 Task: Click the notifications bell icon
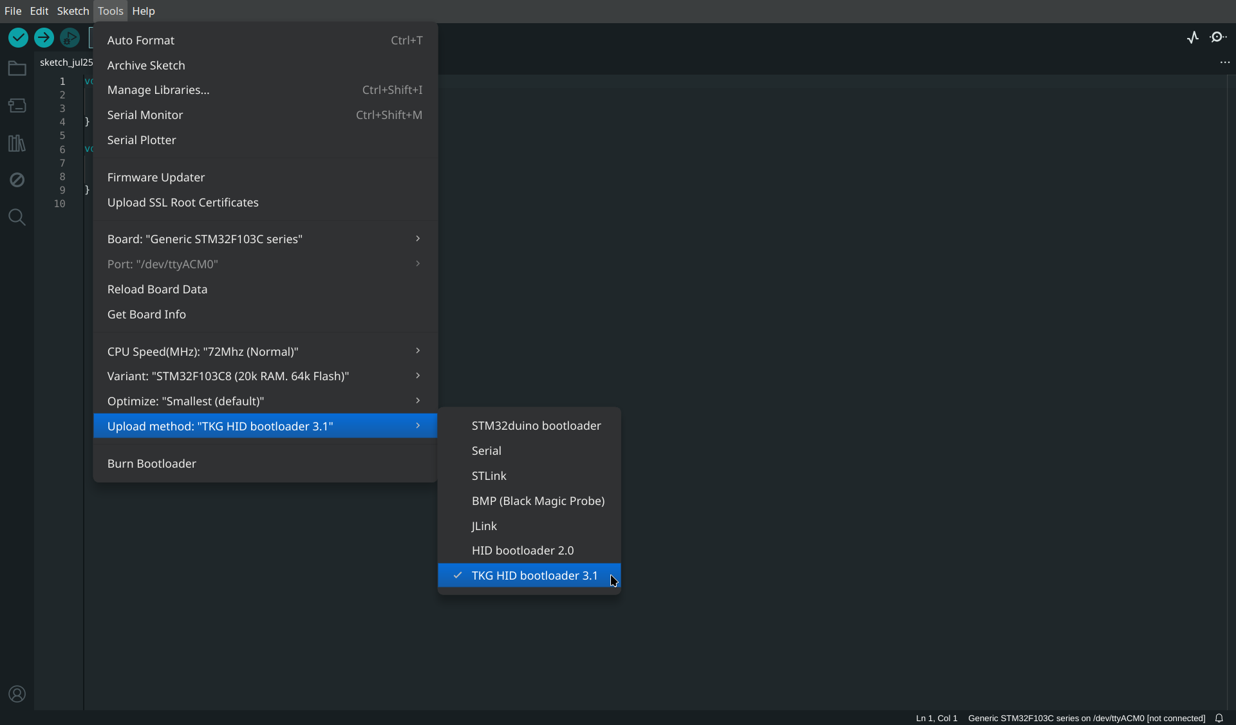[x=1219, y=718]
